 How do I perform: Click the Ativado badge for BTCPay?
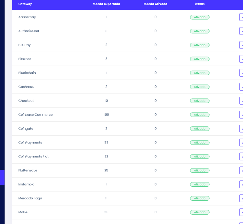[200, 45]
